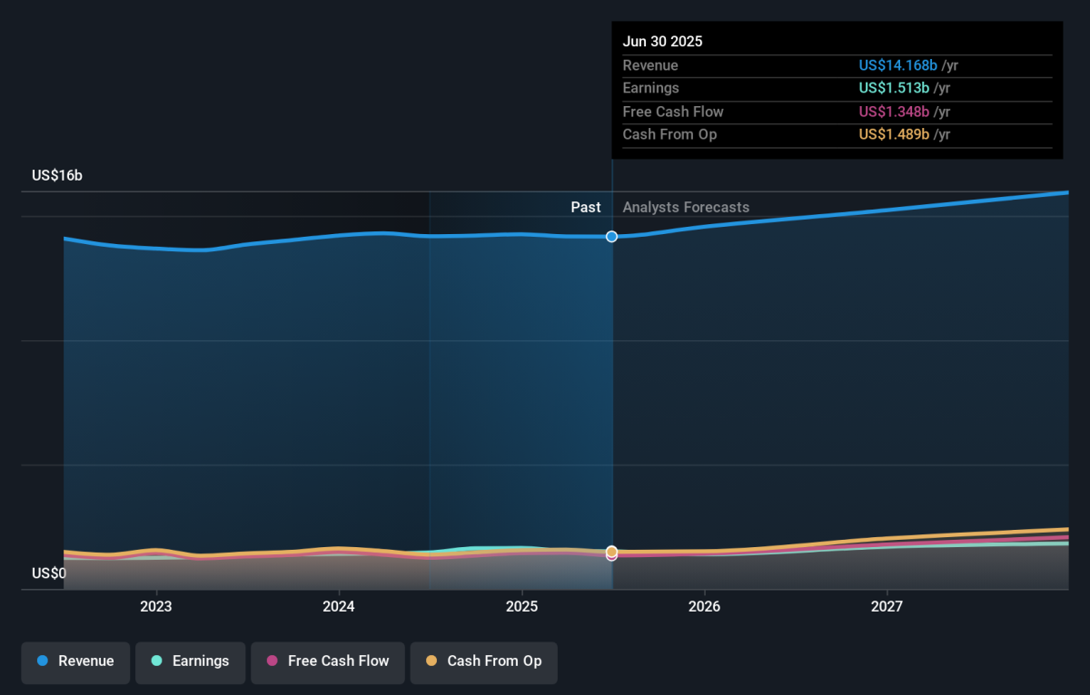The height and width of the screenshot is (695, 1090).
Task: Click the Earnings value US$1.513b in tooltip
Action: [895, 88]
